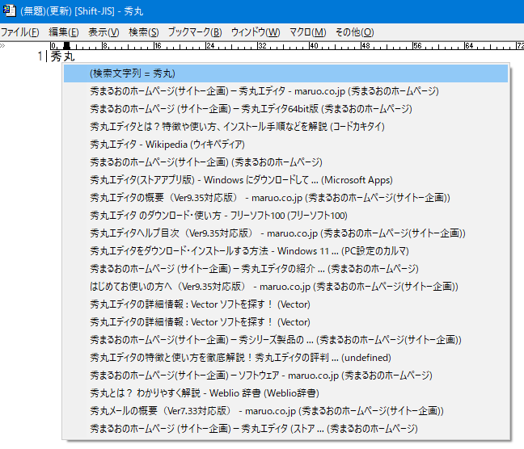The height and width of the screenshot is (449, 524).
Task: Open the 編集(E) menu
Action: pyautogui.click(x=63, y=32)
